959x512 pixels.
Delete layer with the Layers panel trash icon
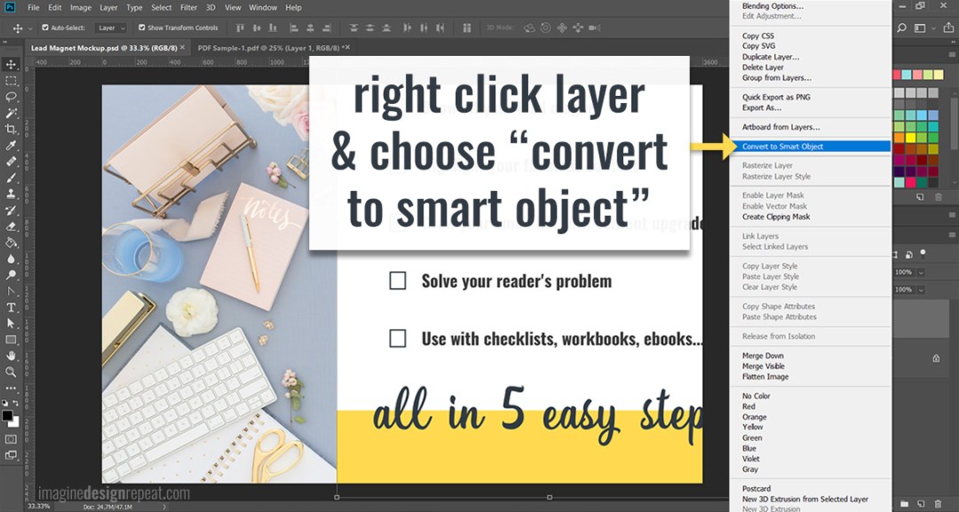coord(939,503)
